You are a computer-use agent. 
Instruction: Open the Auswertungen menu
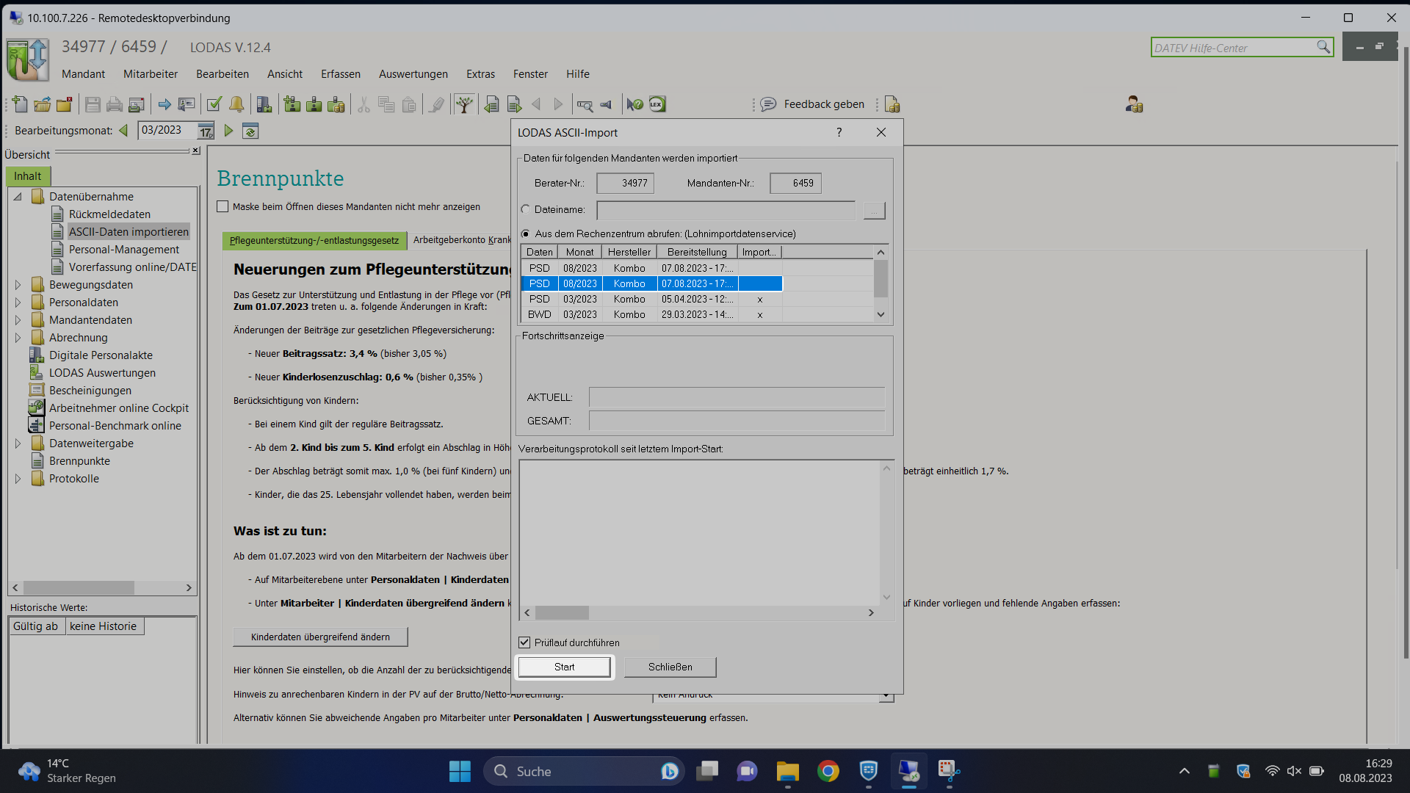(x=413, y=74)
